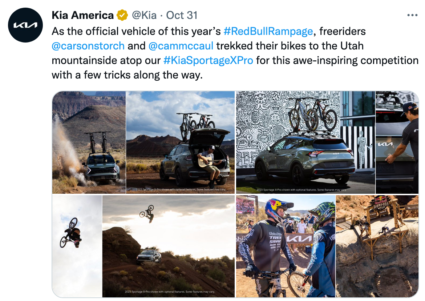425x301 pixels.
Task: Open the SUV photo with the doodle mural wall
Action: pyautogui.click(x=305, y=143)
